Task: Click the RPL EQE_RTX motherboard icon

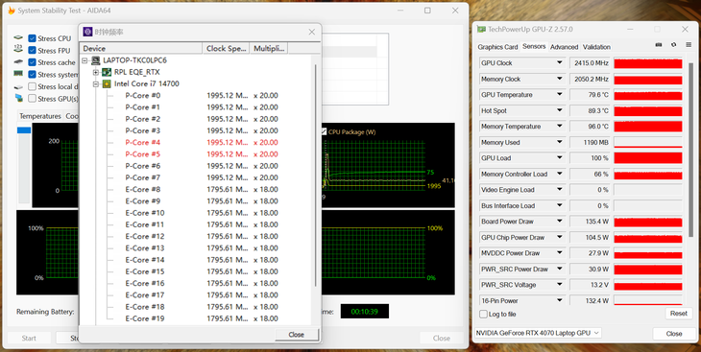Action: [x=107, y=72]
